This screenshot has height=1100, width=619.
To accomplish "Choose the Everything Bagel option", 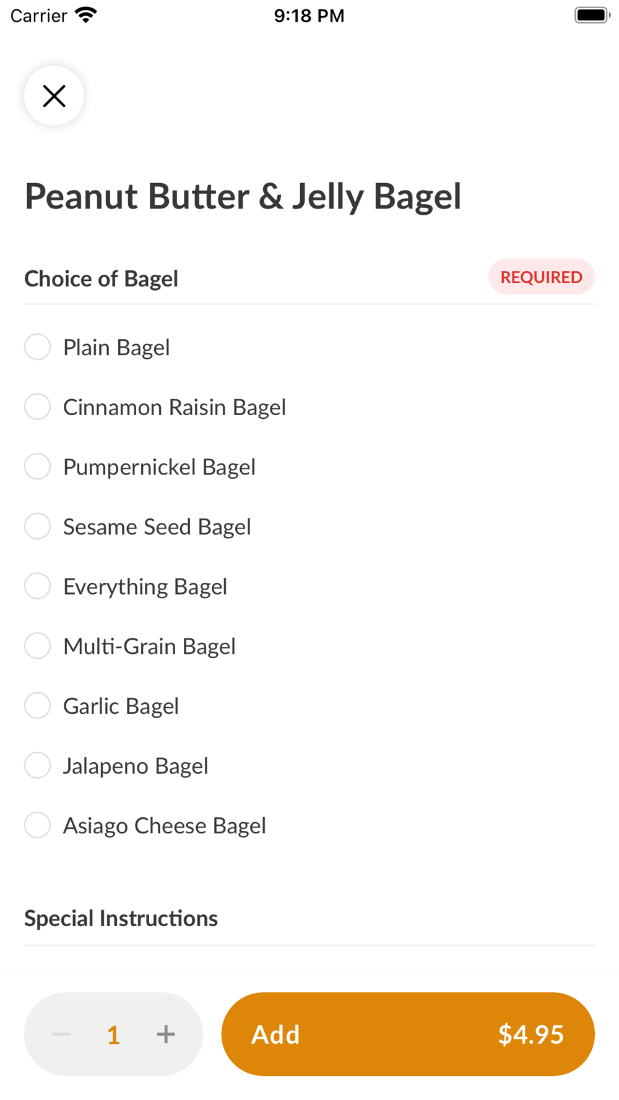I will pyautogui.click(x=38, y=586).
